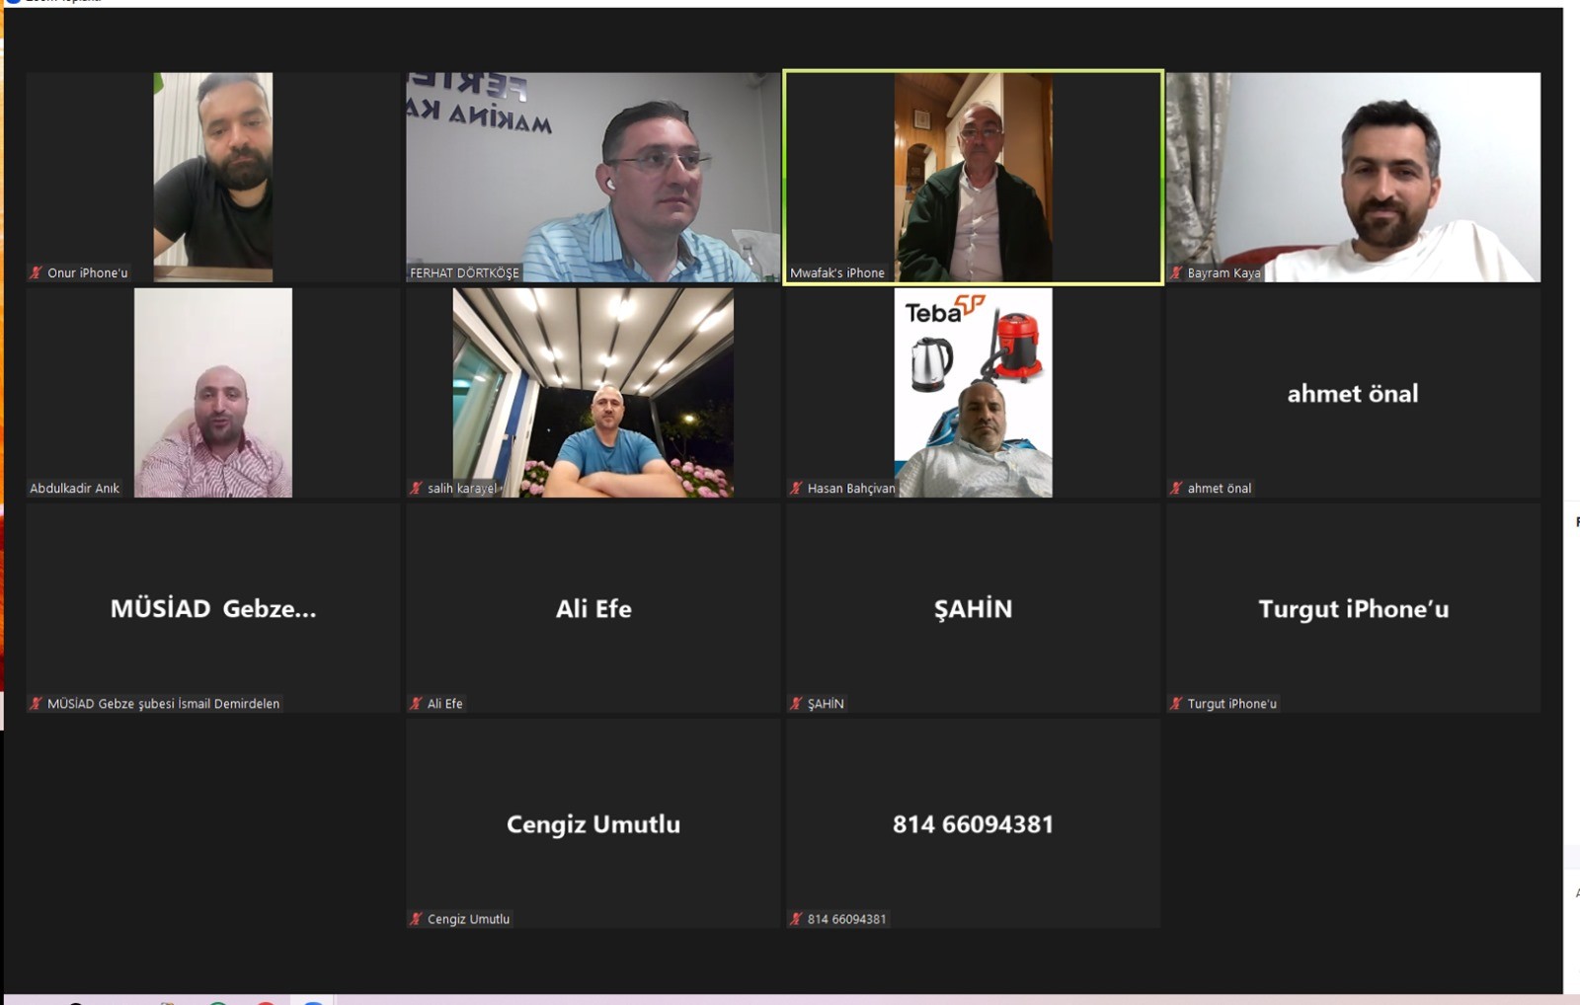Click muted mic icon next to Hasan Bahçivan
Image resolution: width=1580 pixels, height=1005 pixels.
point(796,489)
